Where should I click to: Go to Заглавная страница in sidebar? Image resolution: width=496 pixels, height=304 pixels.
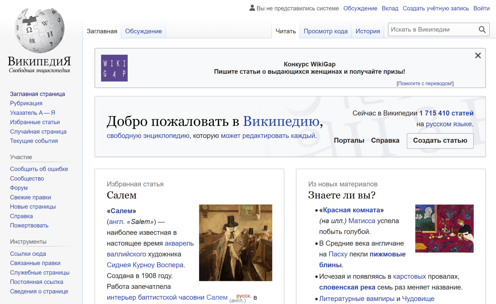(x=37, y=94)
